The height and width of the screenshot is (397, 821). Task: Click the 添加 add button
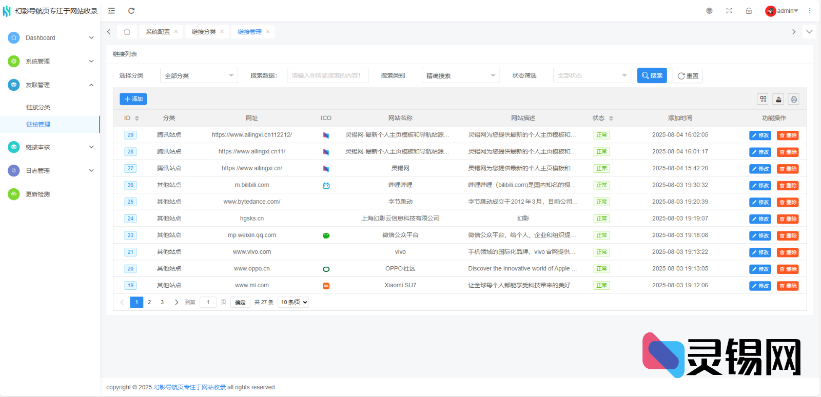[x=133, y=99]
